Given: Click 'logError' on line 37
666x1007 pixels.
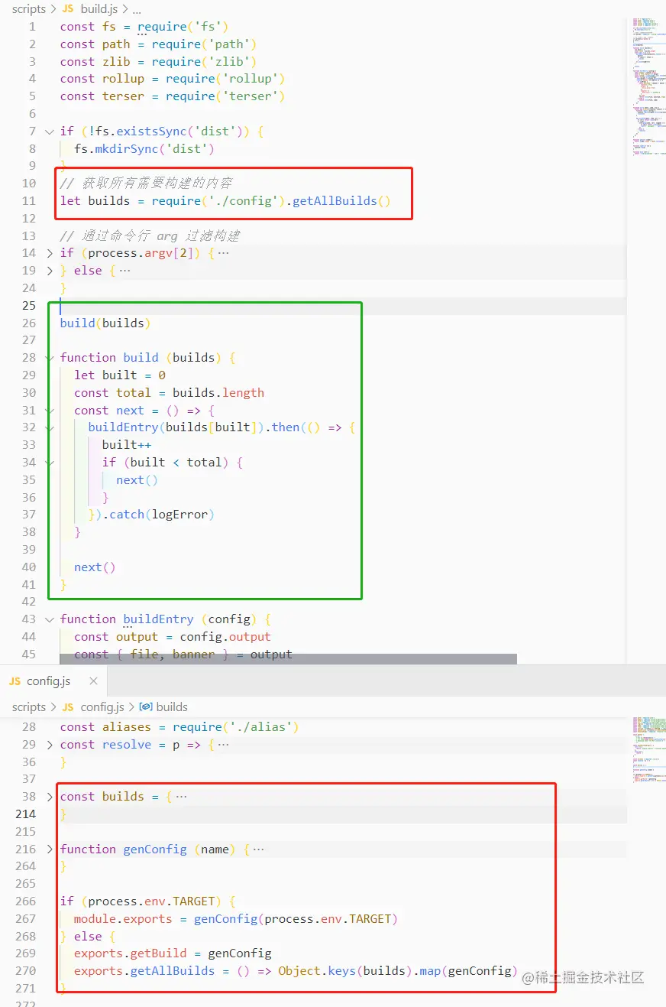Looking at the screenshot, I should (x=179, y=515).
